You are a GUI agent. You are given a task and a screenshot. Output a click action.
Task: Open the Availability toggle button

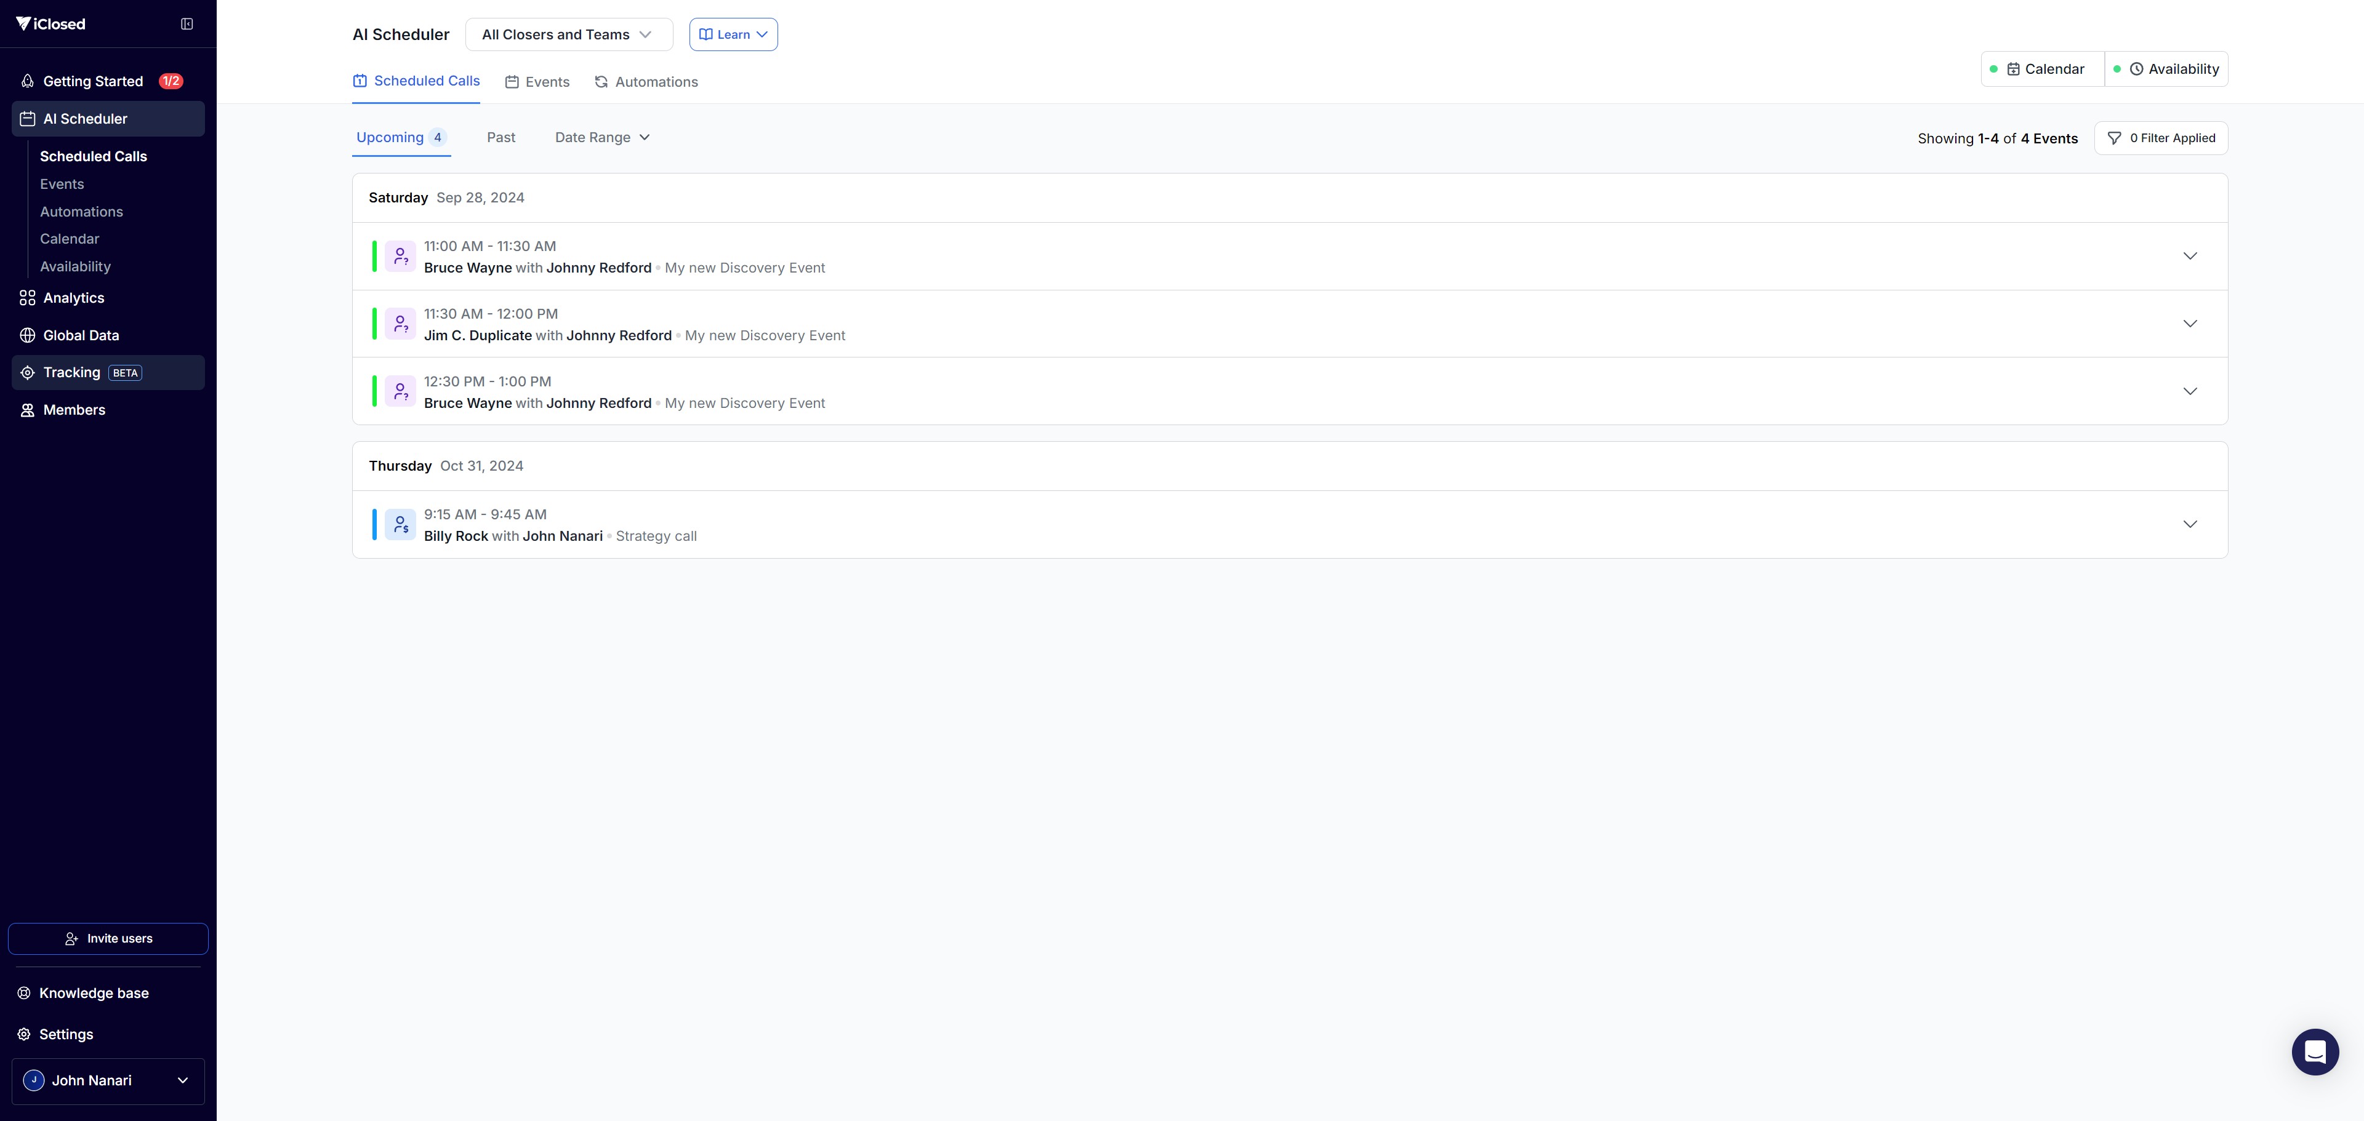click(2166, 69)
